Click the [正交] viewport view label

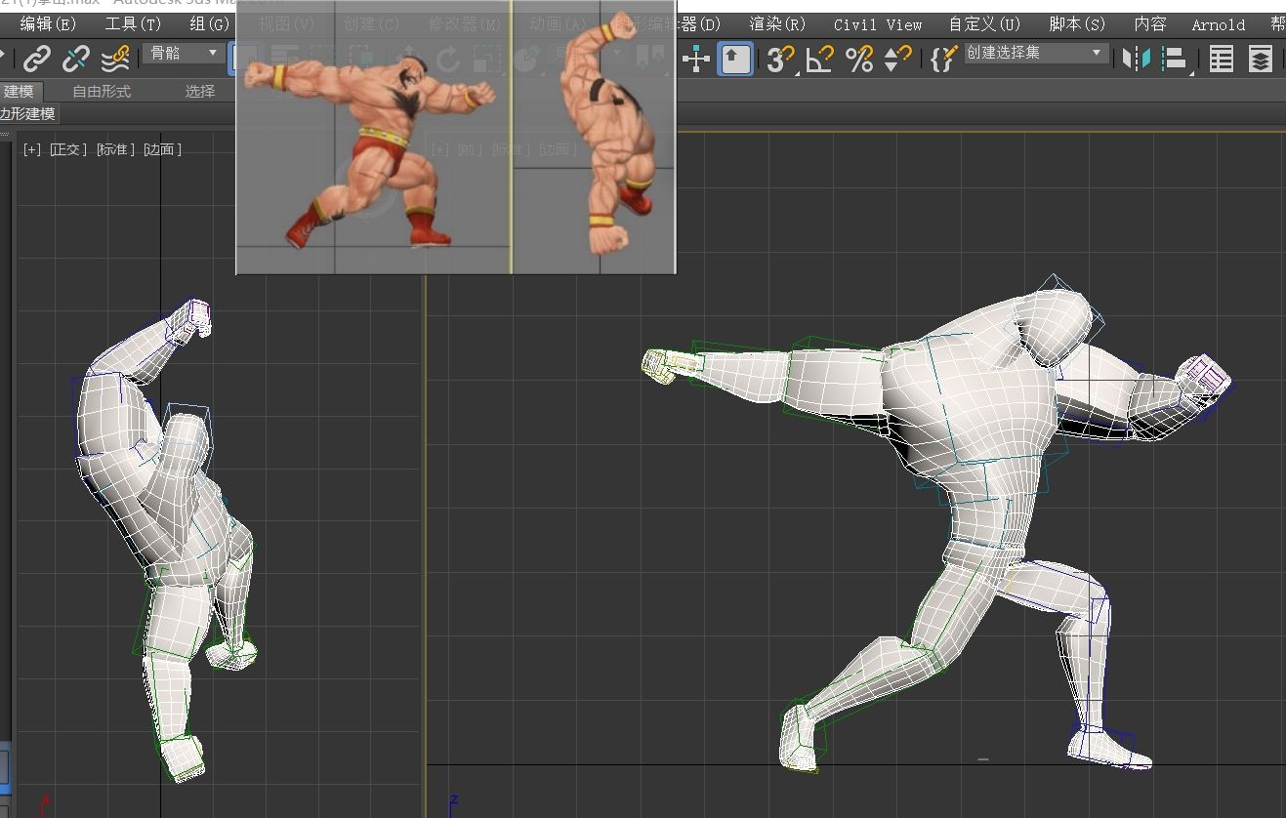pos(68,149)
